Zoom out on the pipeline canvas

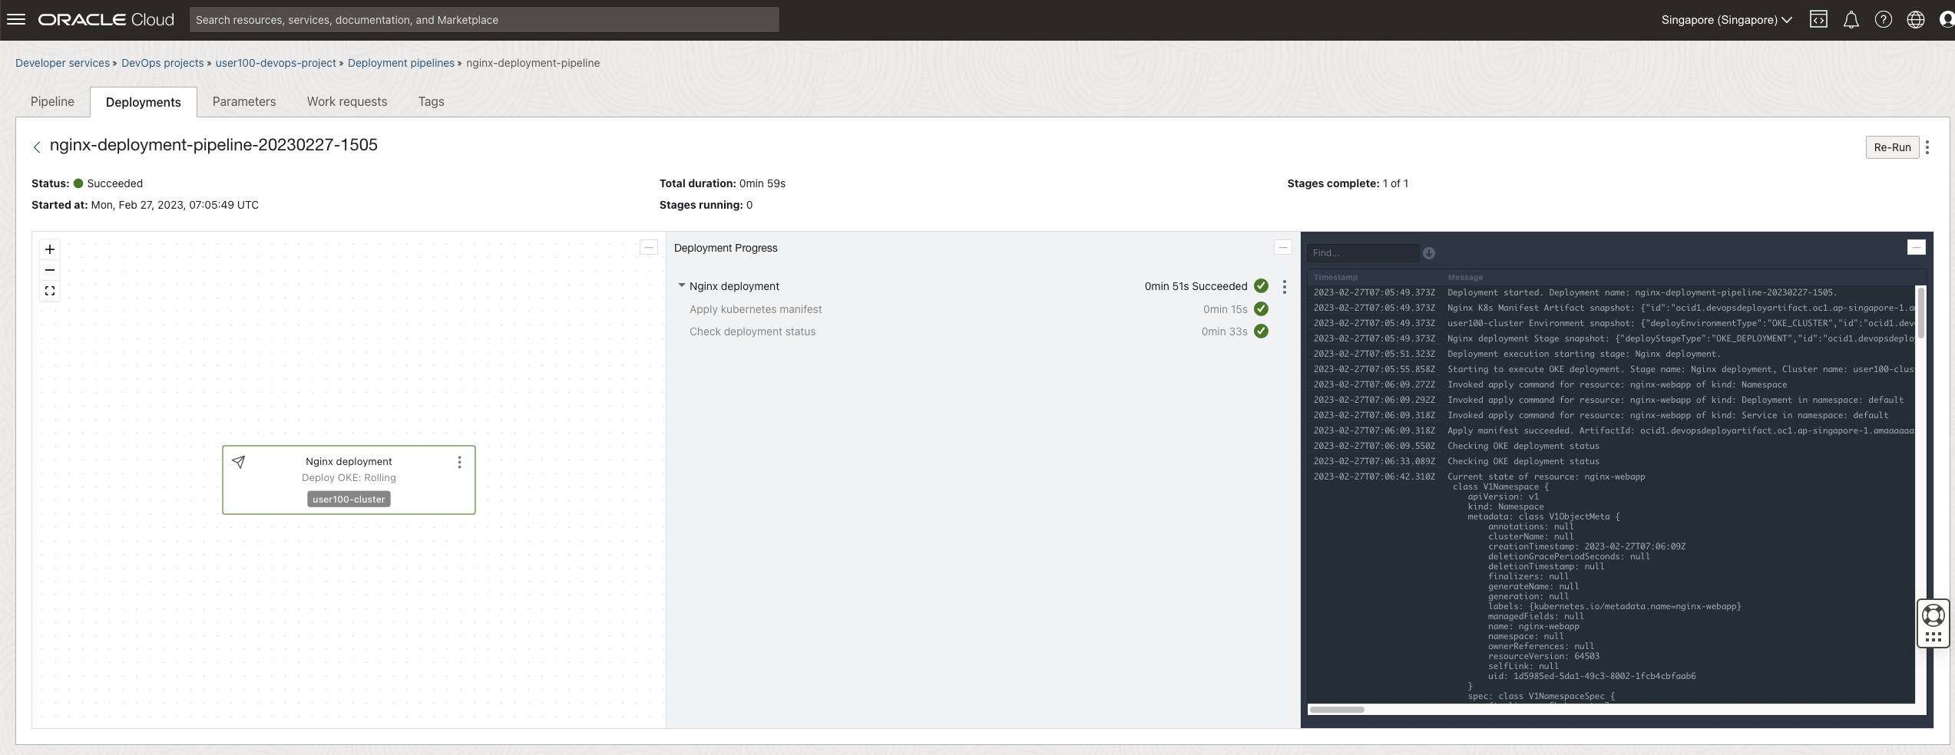click(50, 270)
